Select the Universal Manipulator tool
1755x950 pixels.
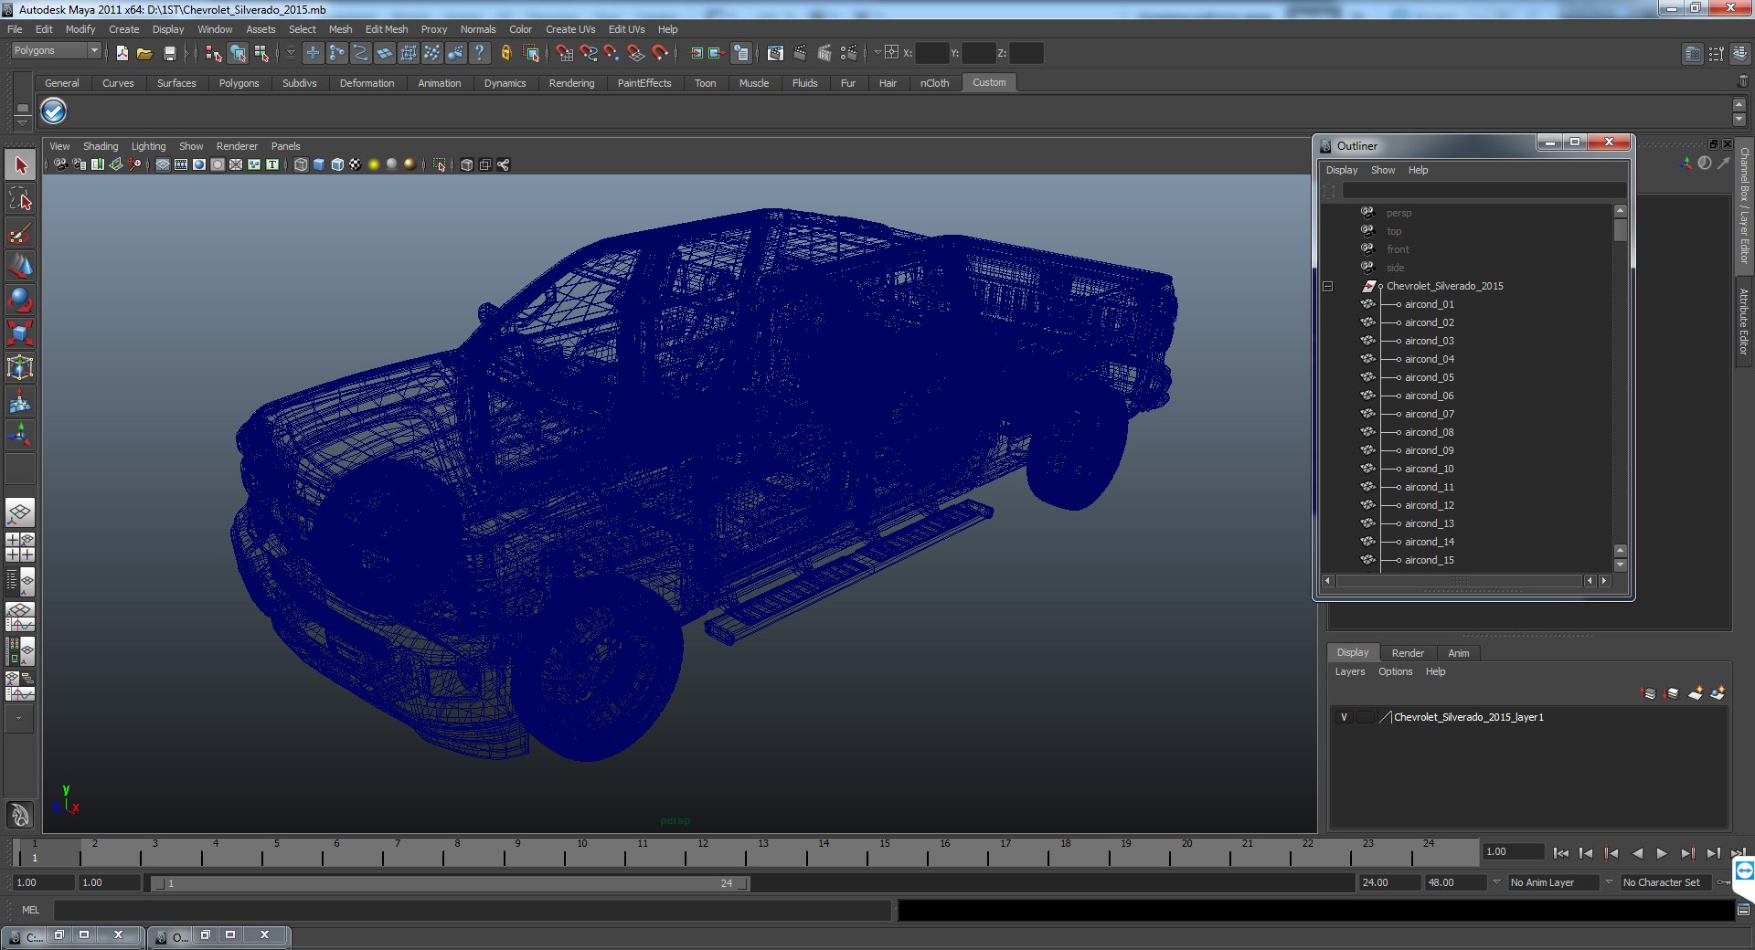pos(20,367)
